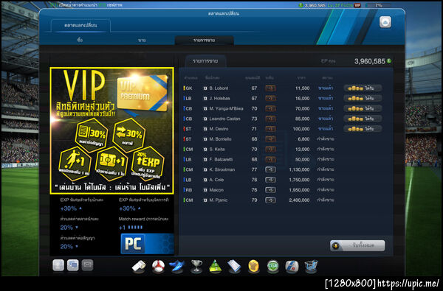This screenshot has height=291, width=443.
Task: Click the blue PC banner below VIP
Action: coord(147,244)
